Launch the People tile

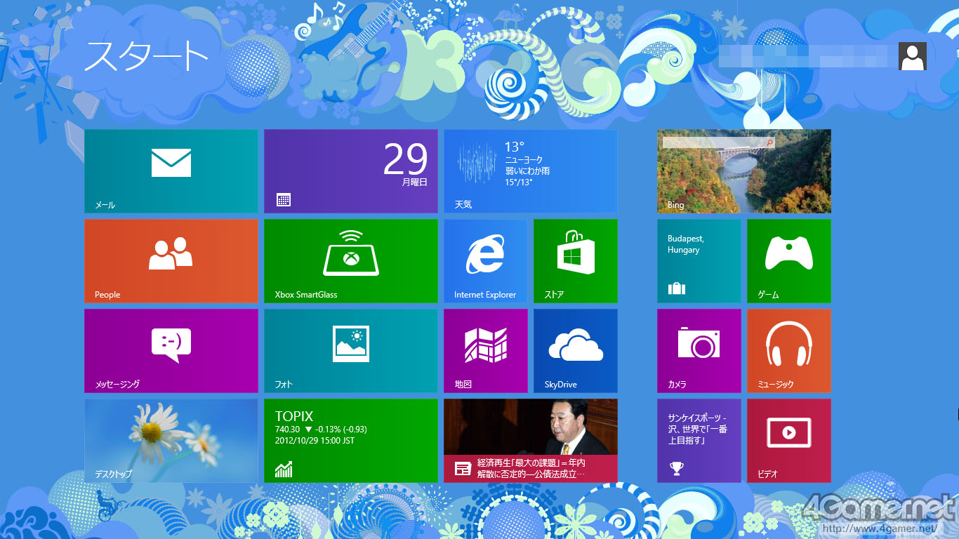(x=171, y=261)
